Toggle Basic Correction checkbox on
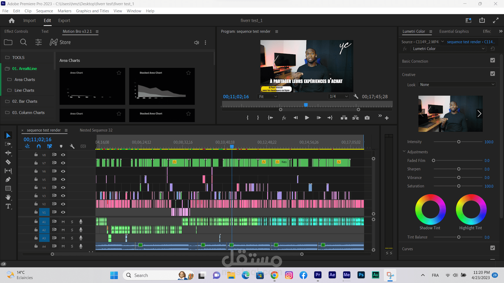 click(492, 61)
